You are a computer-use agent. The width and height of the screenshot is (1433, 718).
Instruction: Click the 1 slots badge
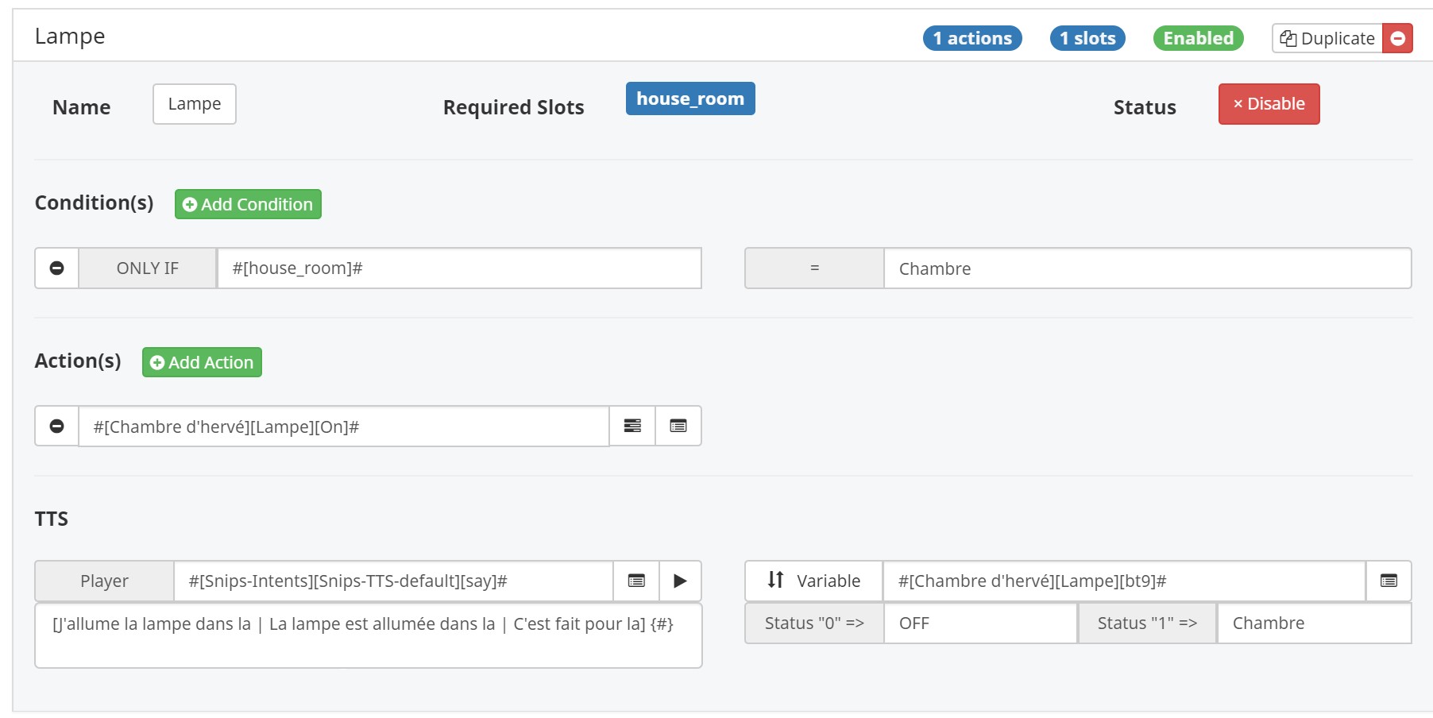[x=1087, y=38]
